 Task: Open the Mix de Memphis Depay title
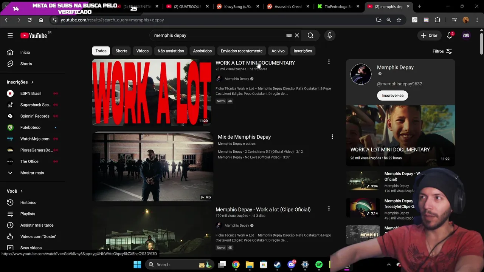click(244, 137)
